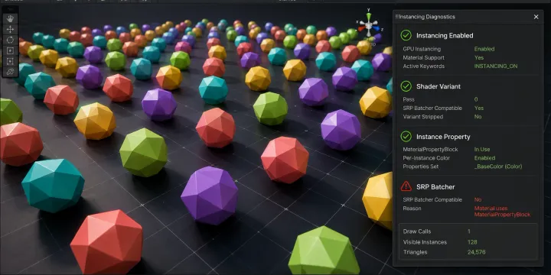
Task: Click the Per-Instance Color label
Action: click(x=425, y=158)
